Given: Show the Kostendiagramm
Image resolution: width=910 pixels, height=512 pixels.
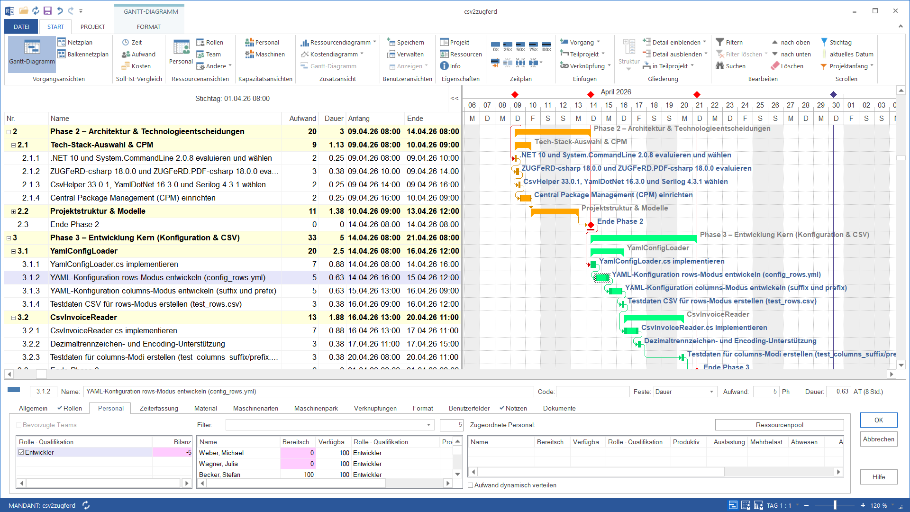Looking at the screenshot, I should [332, 54].
